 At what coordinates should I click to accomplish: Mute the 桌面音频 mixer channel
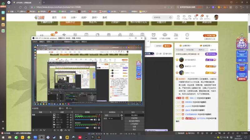coord(95,128)
